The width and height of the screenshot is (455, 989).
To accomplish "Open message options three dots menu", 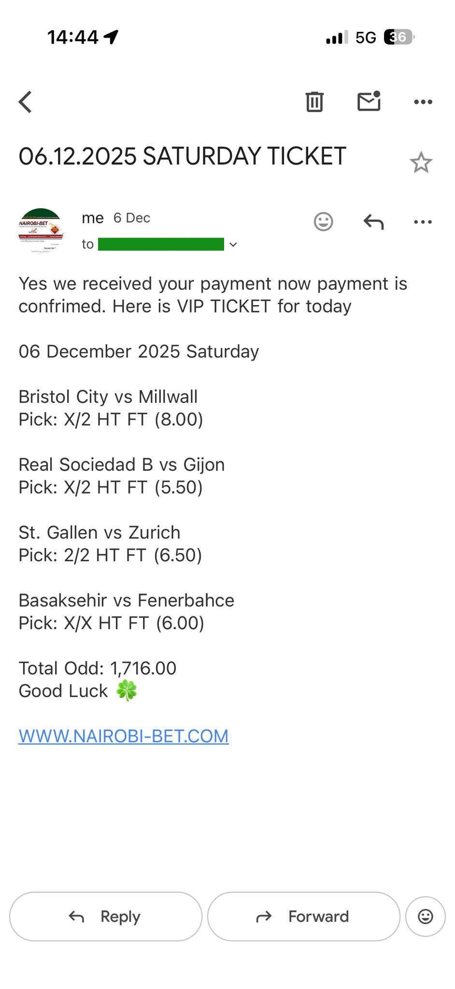I will [423, 222].
